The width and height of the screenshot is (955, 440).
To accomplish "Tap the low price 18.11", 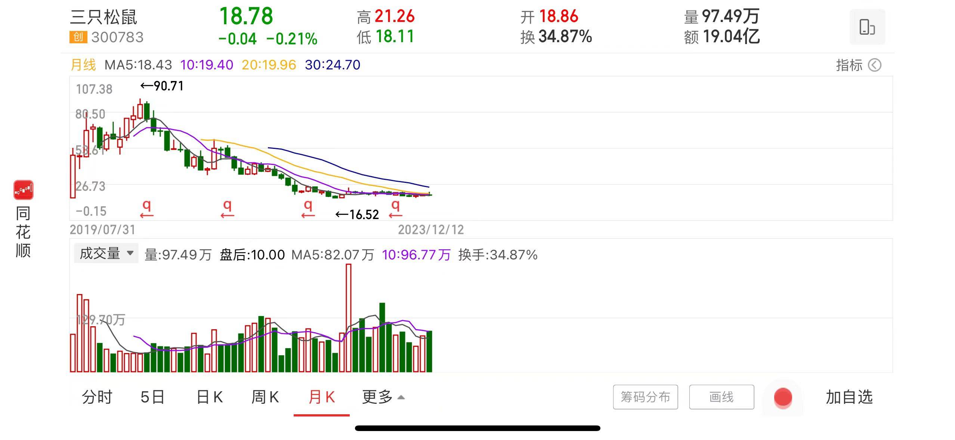I will [x=395, y=37].
